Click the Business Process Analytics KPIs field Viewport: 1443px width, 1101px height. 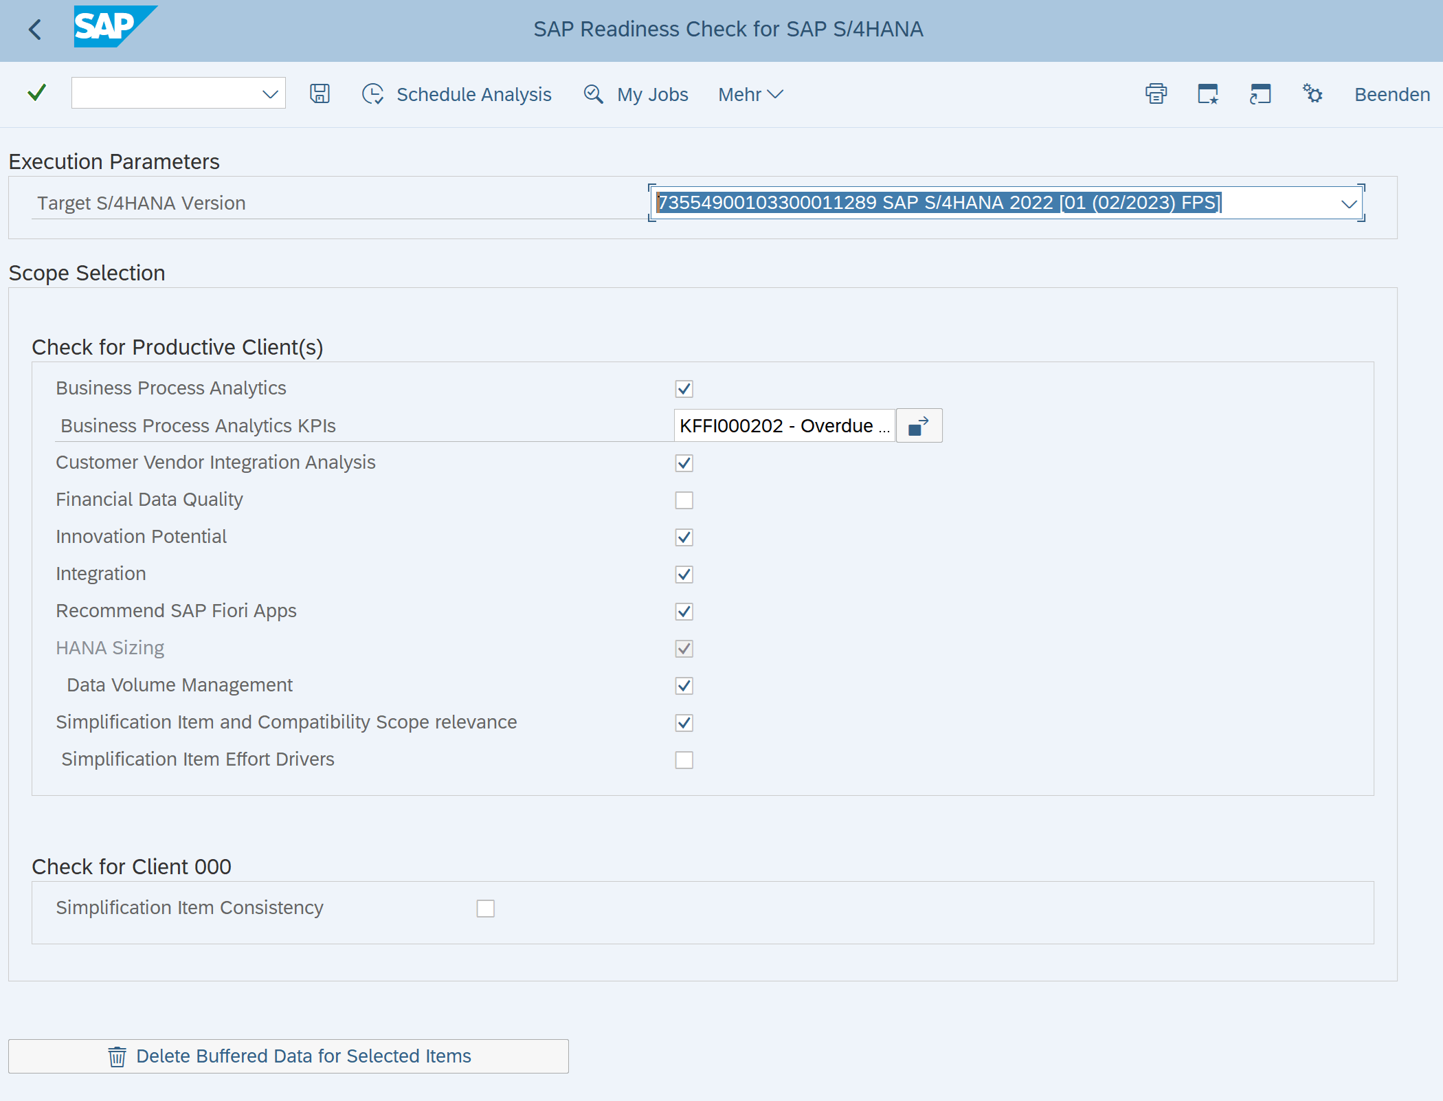point(784,425)
